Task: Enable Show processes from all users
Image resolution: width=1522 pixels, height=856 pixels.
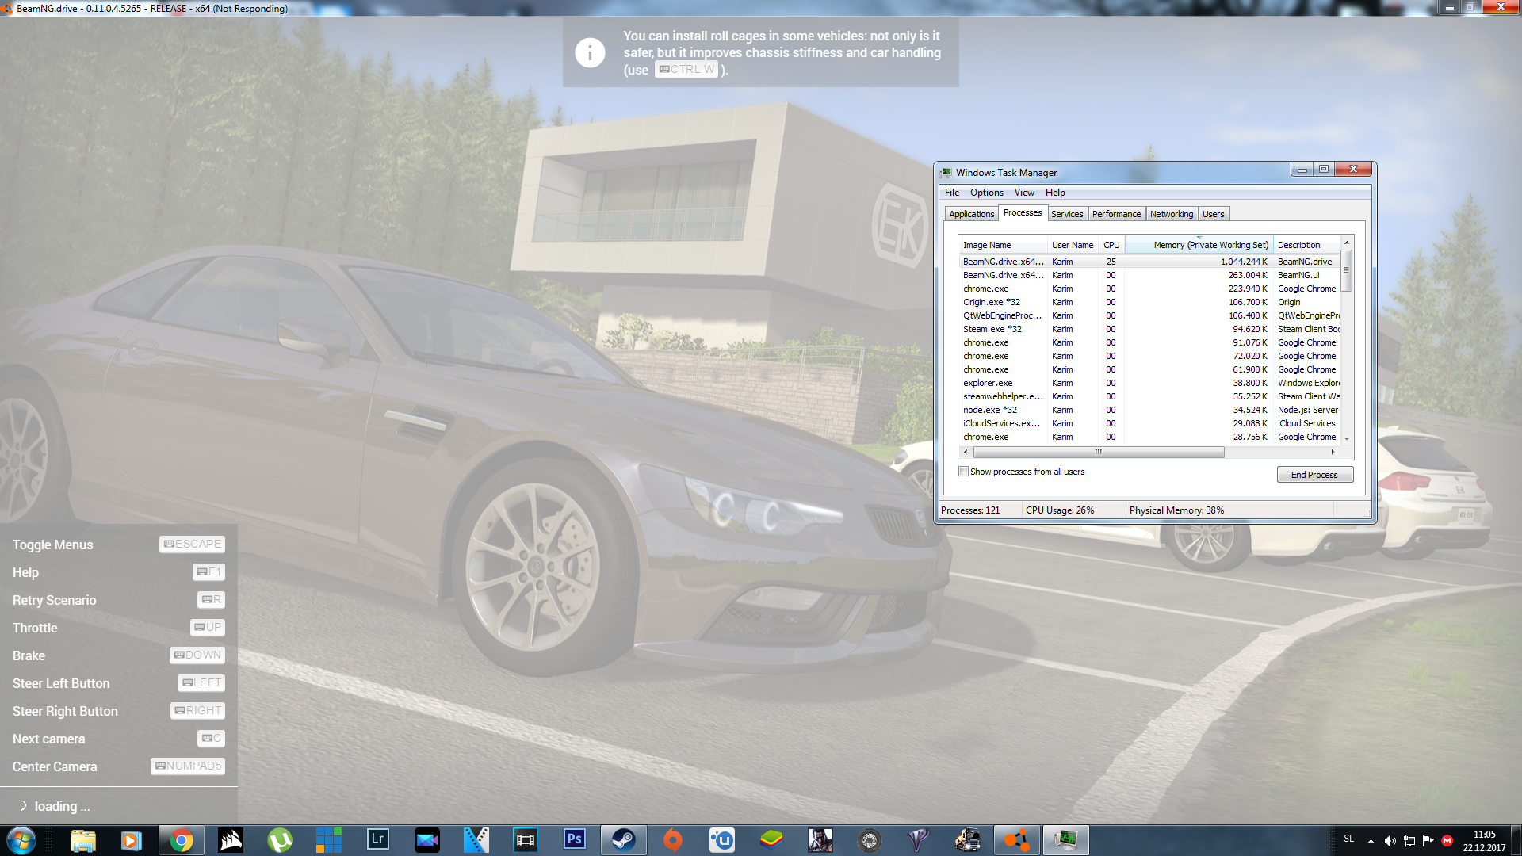Action: (964, 472)
